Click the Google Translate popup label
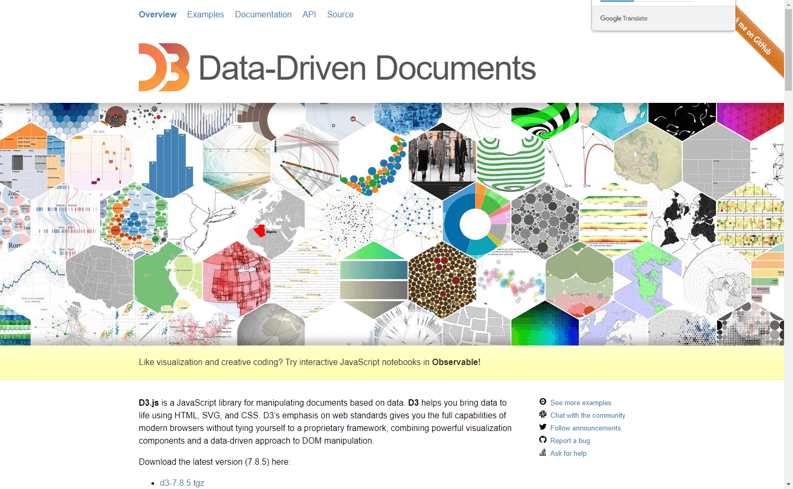The height and width of the screenshot is (489, 793). (624, 18)
